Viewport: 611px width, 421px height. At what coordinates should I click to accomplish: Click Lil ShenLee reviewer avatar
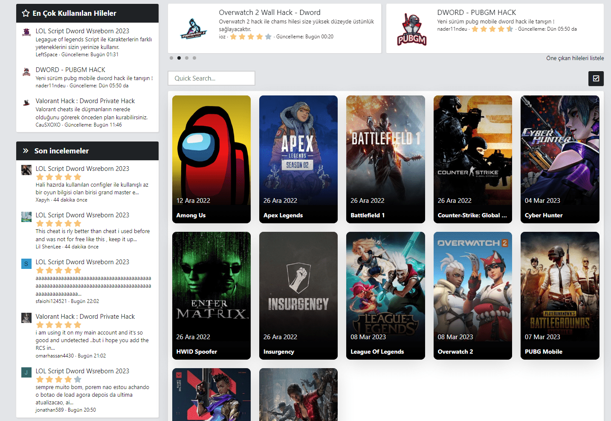tap(26, 216)
